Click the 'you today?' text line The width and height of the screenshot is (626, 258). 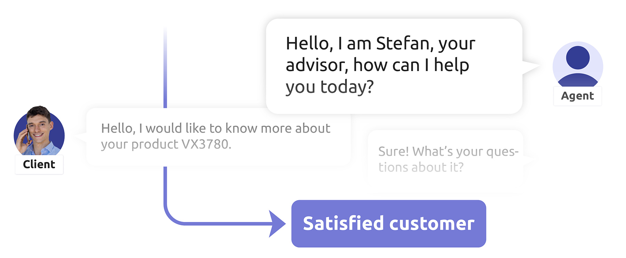[x=329, y=87]
